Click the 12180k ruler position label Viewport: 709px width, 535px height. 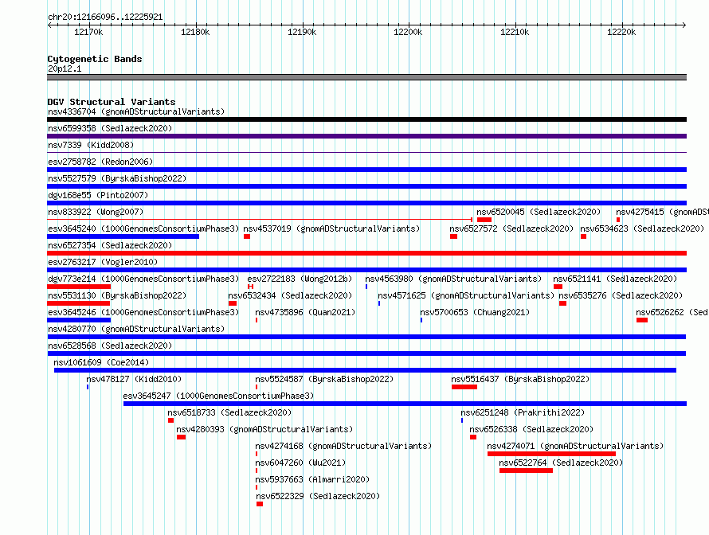pos(195,32)
